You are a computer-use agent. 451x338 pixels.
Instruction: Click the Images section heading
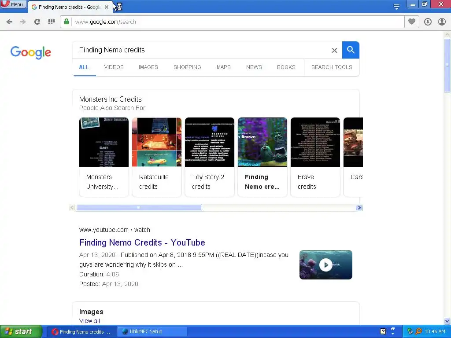click(91, 312)
